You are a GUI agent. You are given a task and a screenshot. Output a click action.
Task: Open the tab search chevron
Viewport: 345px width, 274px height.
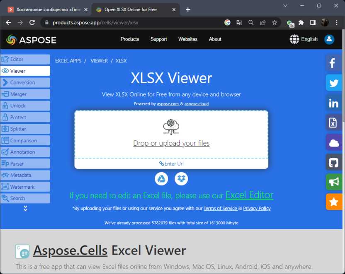point(285,5)
